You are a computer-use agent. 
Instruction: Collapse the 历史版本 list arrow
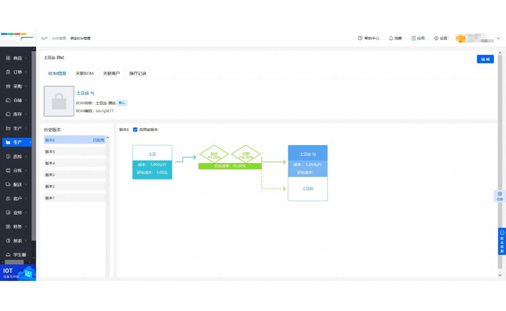click(107, 138)
